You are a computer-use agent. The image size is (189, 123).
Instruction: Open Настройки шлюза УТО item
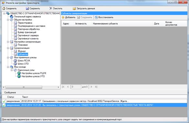coord(33,76)
